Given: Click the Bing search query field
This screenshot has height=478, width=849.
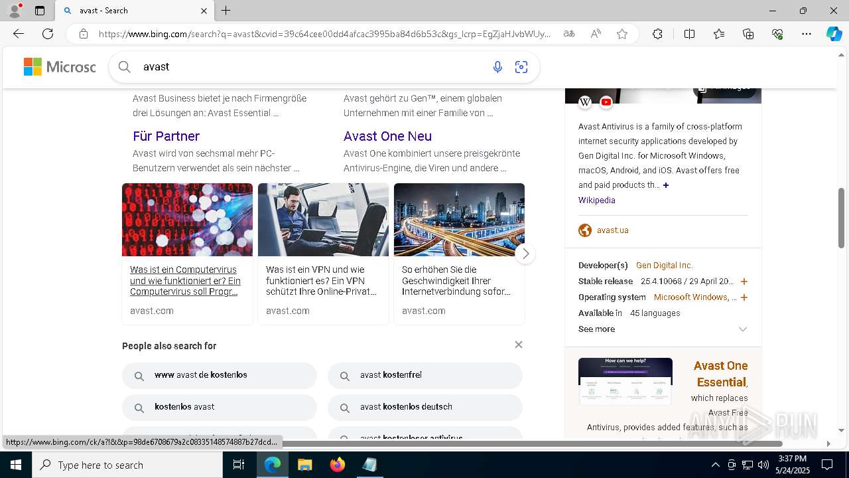Looking at the screenshot, I should pyautogui.click(x=312, y=67).
